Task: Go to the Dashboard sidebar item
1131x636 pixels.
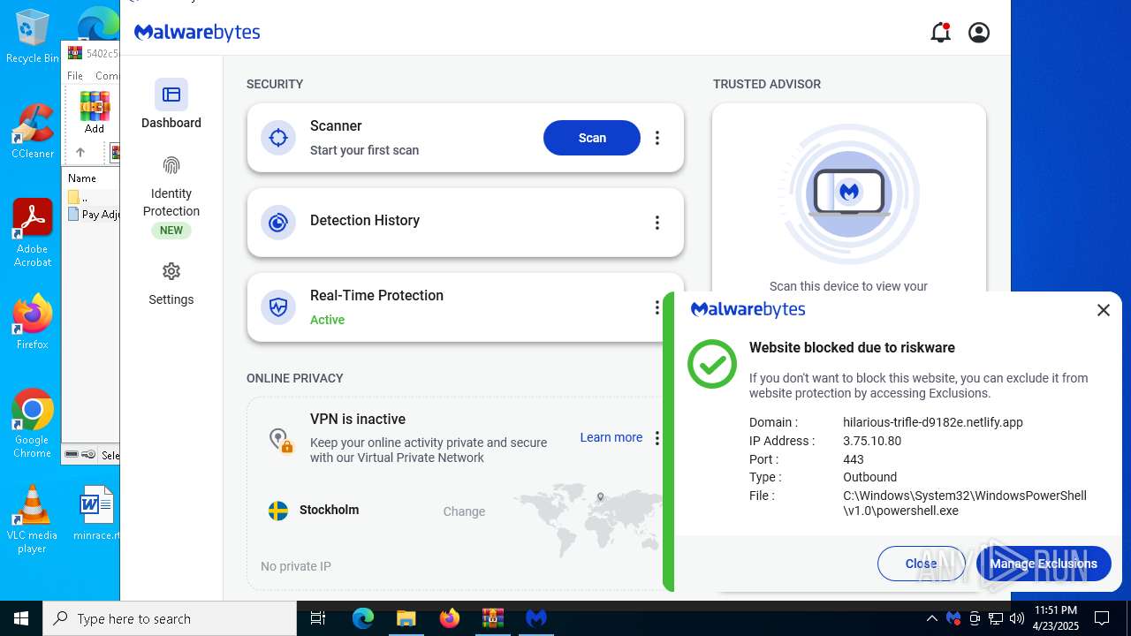Action: 171,104
